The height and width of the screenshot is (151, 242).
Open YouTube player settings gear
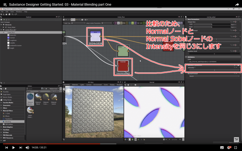click(229, 148)
